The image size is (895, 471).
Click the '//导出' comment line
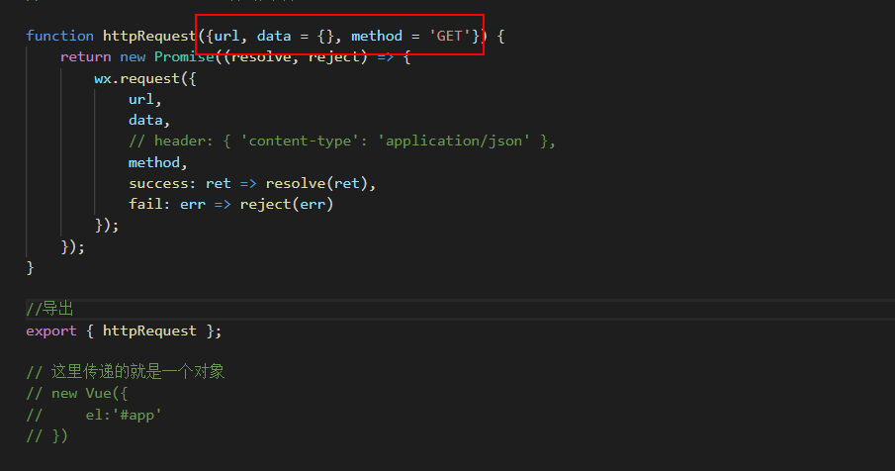[49, 309]
